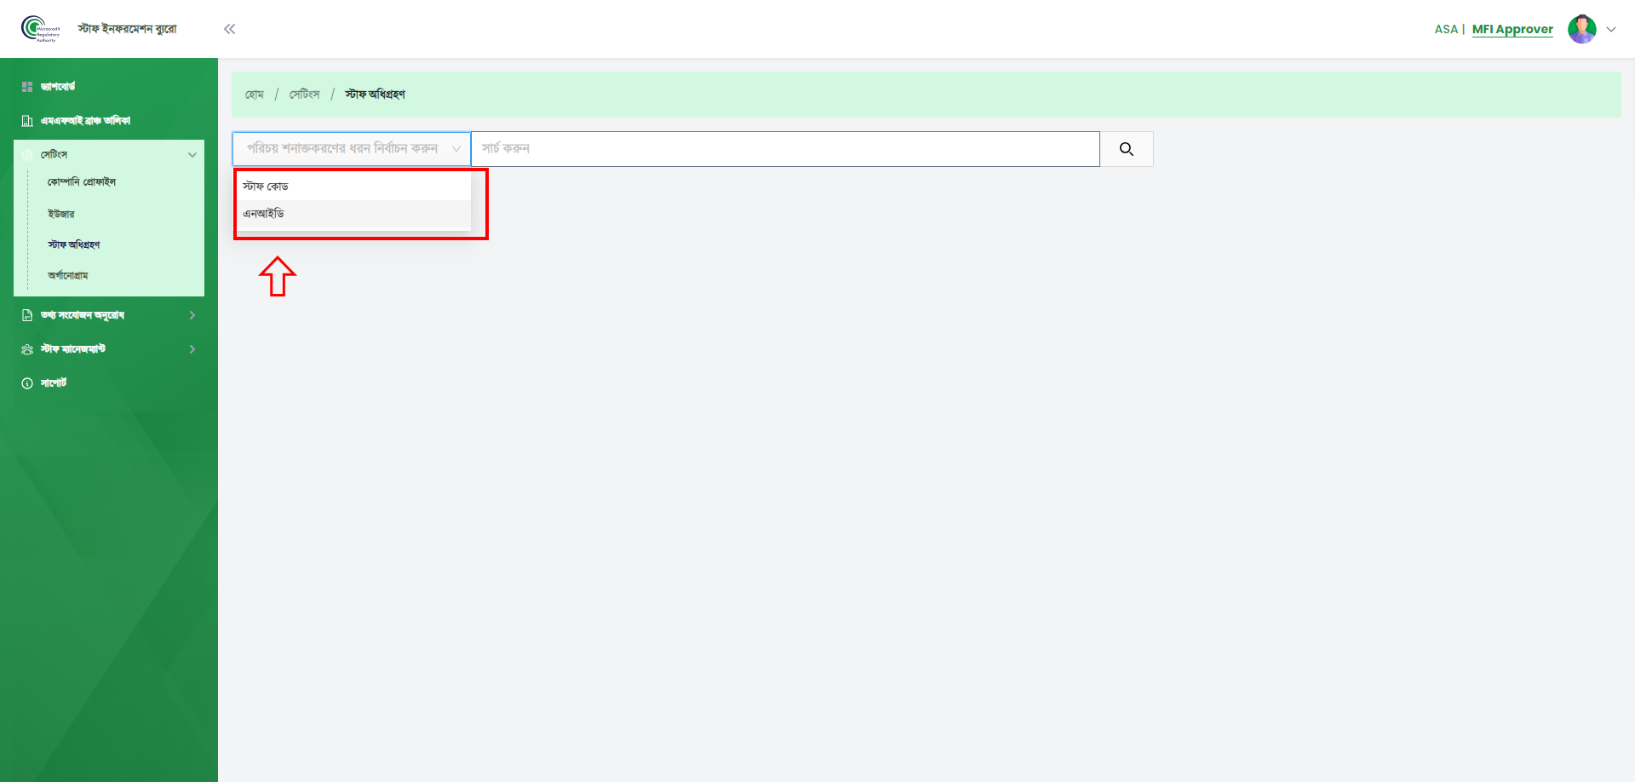Image resolution: width=1635 pixels, height=782 pixels.
Task: Click the user avatar picture
Action: pos(1582,29)
